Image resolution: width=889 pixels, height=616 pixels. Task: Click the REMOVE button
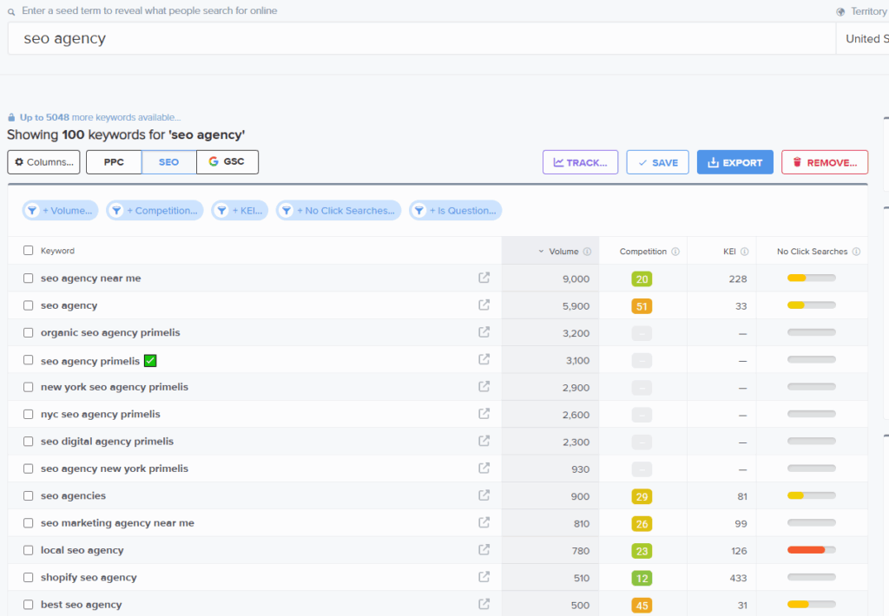pos(825,162)
